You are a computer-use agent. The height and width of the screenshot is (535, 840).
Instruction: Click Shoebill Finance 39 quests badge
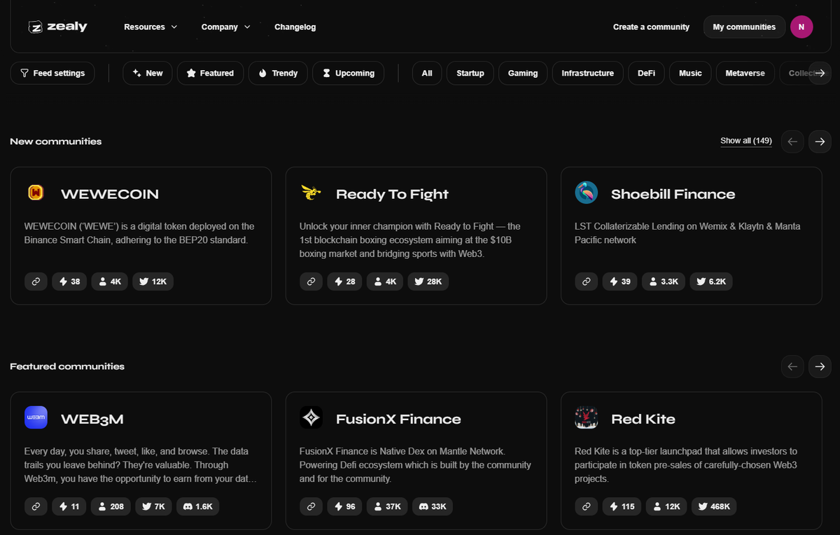(620, 282)
